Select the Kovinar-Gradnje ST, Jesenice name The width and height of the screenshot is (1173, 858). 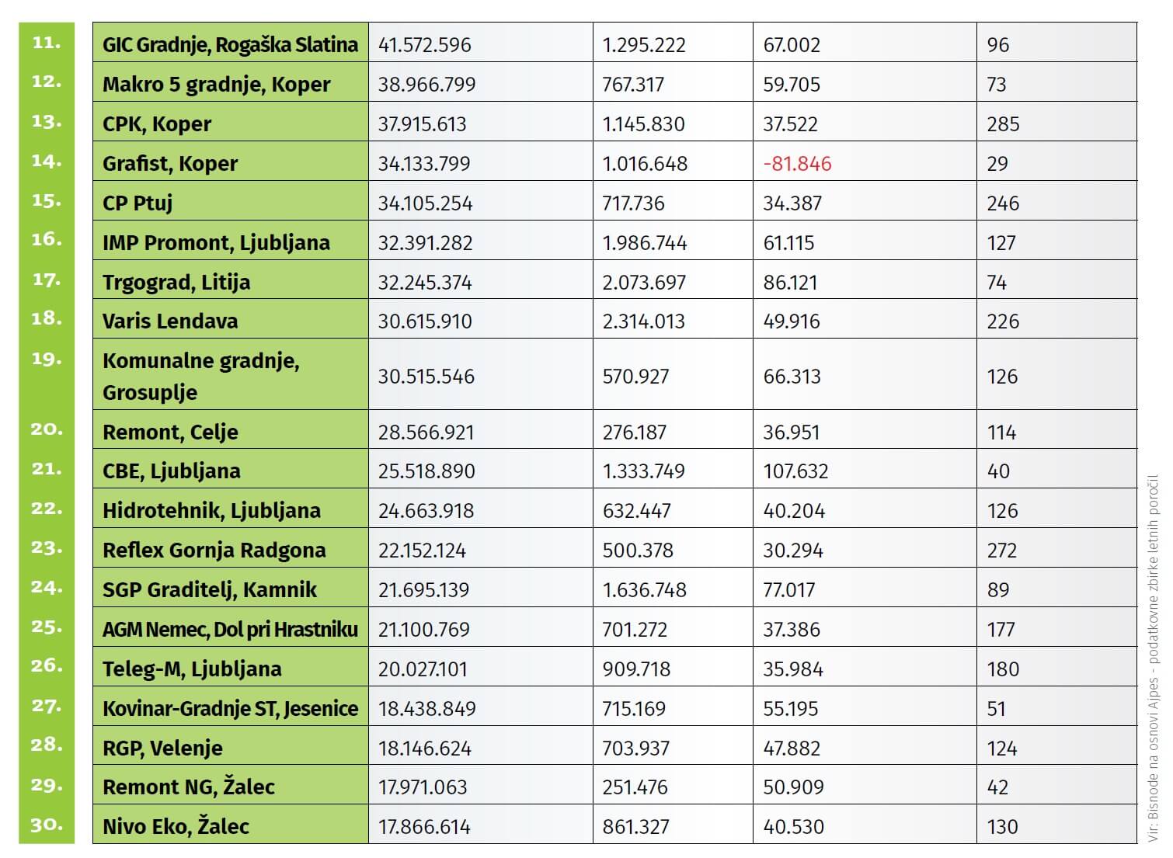coord(230,708)
